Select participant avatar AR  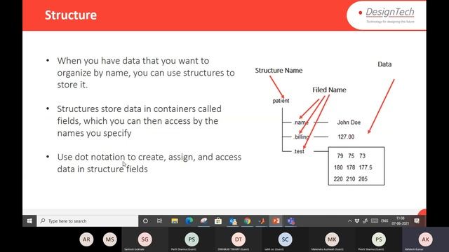[86, 239]
